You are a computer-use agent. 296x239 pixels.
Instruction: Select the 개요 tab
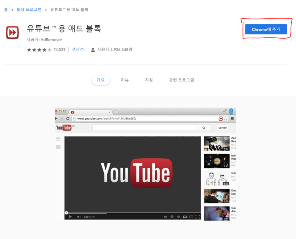(x=101, y=80)
